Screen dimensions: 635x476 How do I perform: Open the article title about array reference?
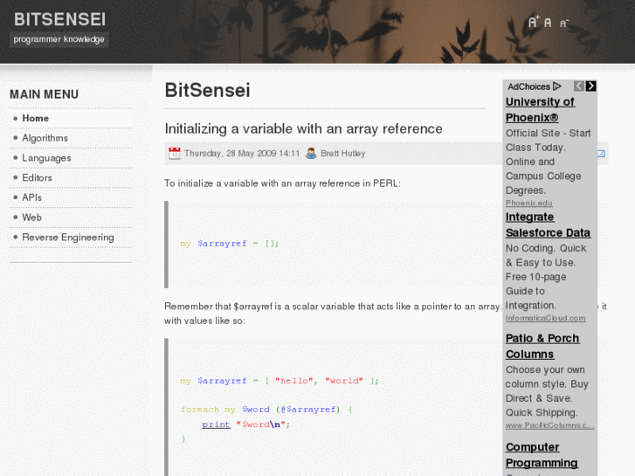(x=303, y=128)
